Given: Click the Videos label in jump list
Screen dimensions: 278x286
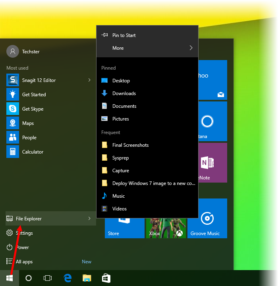Looking at the screenshot, I should (x=119, y=209).
